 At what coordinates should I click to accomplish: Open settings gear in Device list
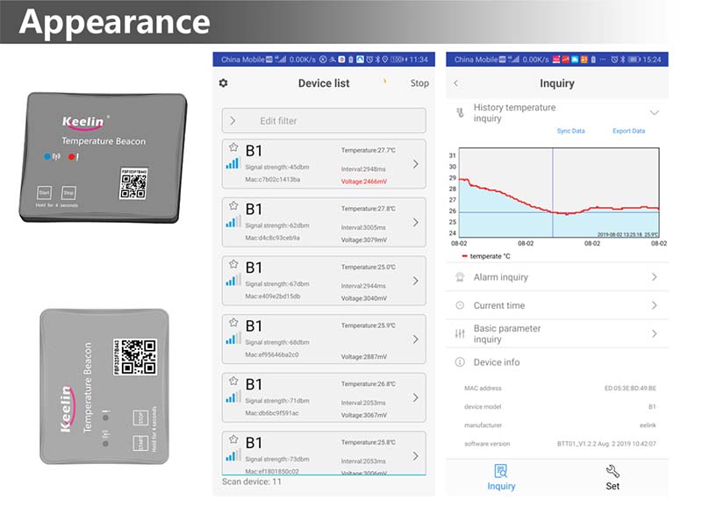coord(224,83)
